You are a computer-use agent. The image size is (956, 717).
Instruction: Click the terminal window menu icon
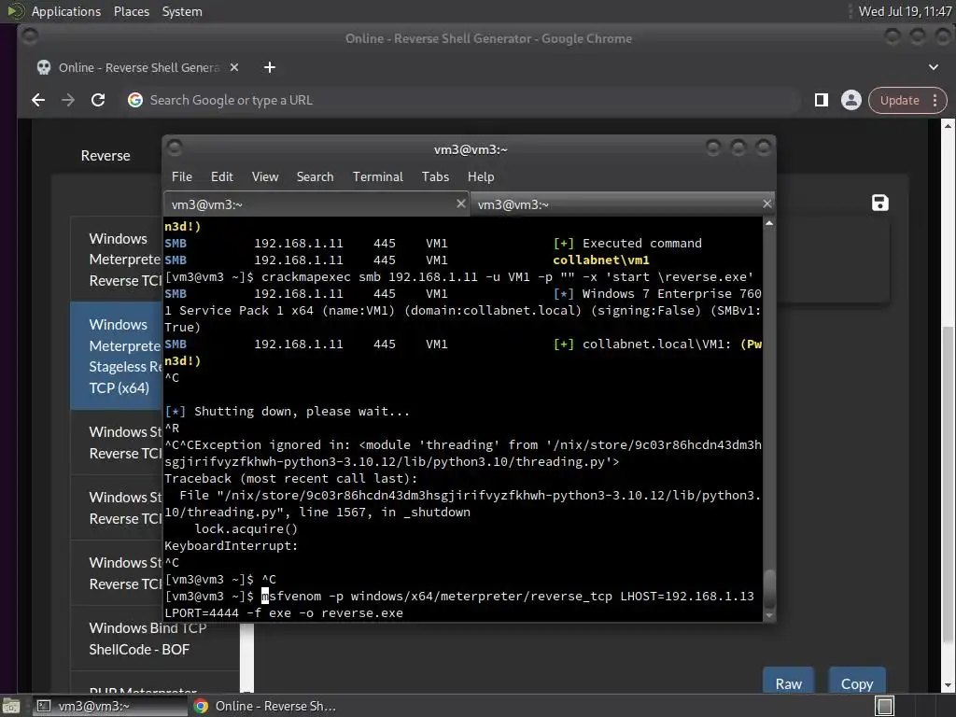point(175,148)
